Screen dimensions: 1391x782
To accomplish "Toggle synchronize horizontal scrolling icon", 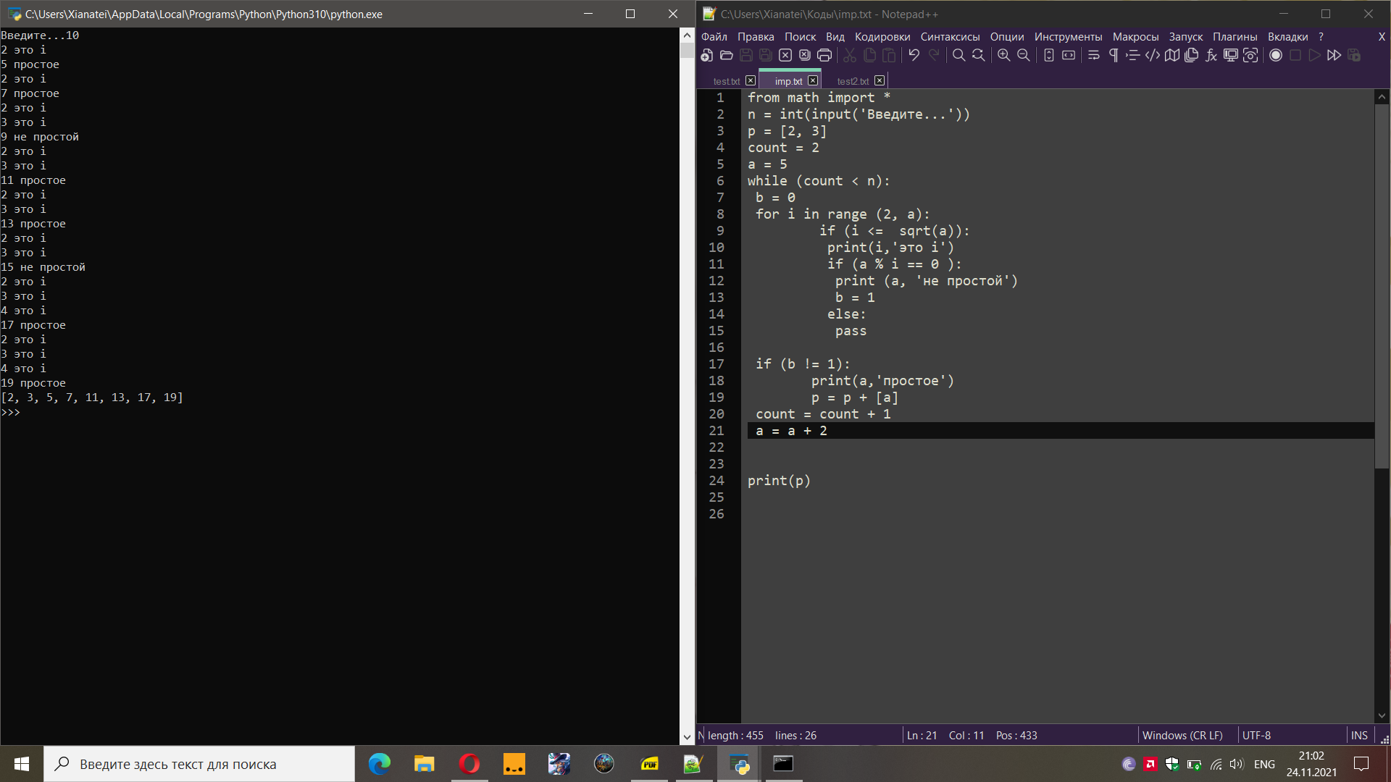I will [1069, 56].
